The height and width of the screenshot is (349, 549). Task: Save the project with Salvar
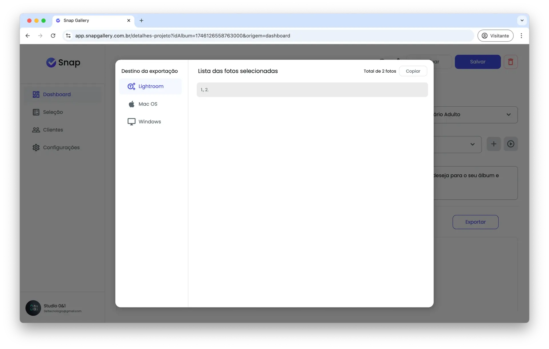click(x=478, y=62)
